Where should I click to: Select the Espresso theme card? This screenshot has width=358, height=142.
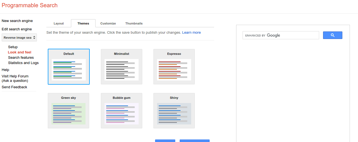(x=174, y=67)
